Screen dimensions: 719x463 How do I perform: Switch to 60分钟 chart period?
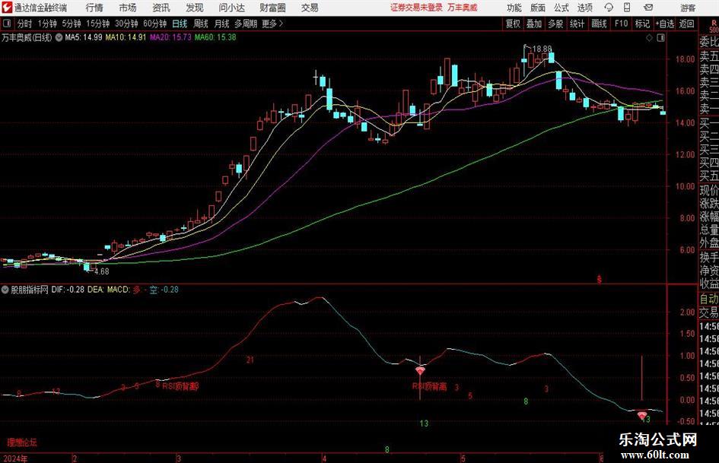(155, 24)
